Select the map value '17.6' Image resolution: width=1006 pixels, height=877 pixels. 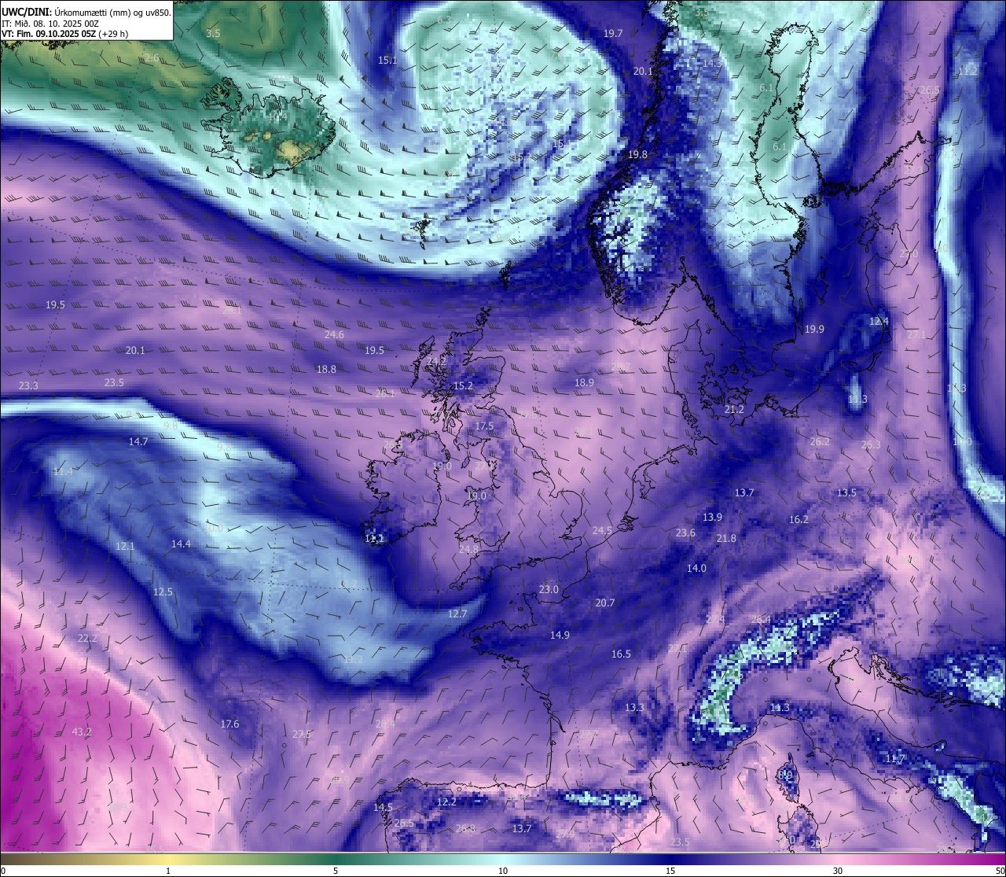point(229,724)
